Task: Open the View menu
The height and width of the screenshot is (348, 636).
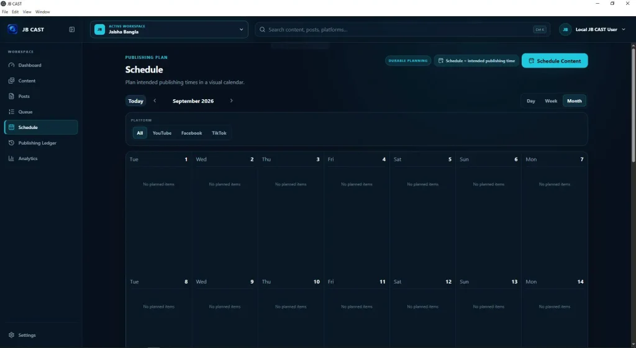Action: click(27, 12)
